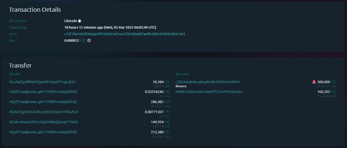Viewport: 347px width, 148px height.
Task: Click the LTC link beside 160,202
Action: tap(334, 92)
